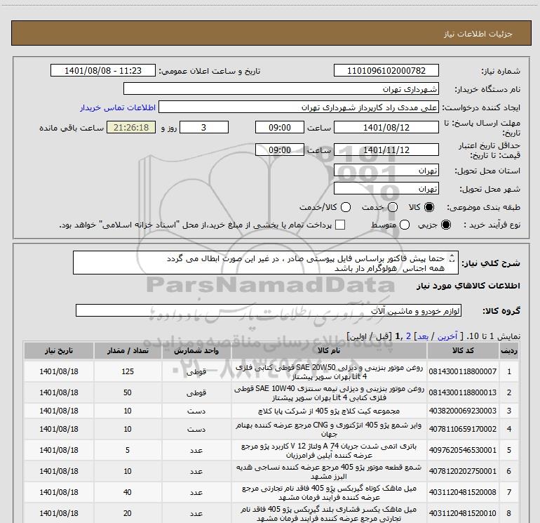
Task: Click the شرح کلی نیاز text area
Action: (266, 263)
